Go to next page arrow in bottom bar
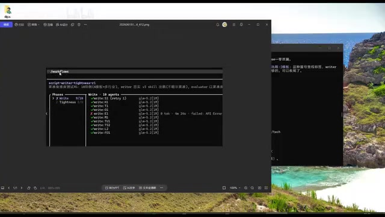 22,187
